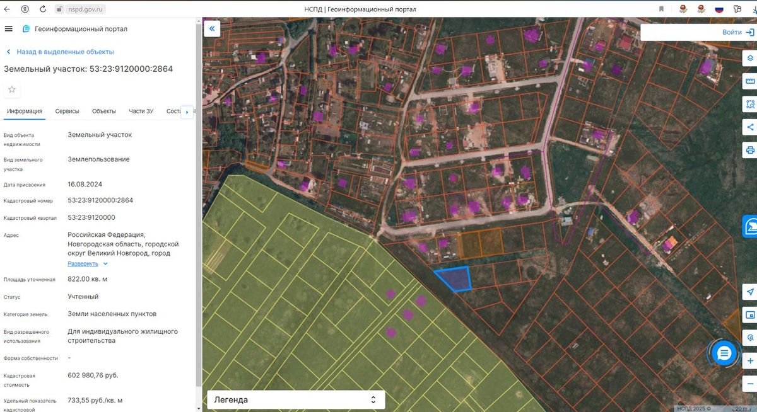757x412 pixels.
Task: Reload the browser page
Action: click(42, 9)
